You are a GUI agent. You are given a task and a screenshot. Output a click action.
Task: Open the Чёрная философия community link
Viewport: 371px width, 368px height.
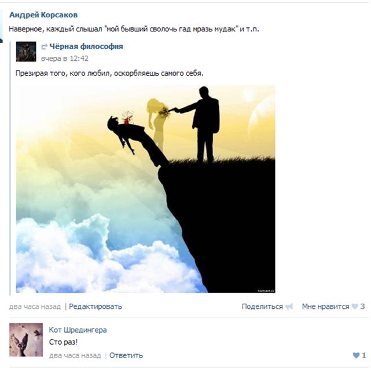click(86, 46)
